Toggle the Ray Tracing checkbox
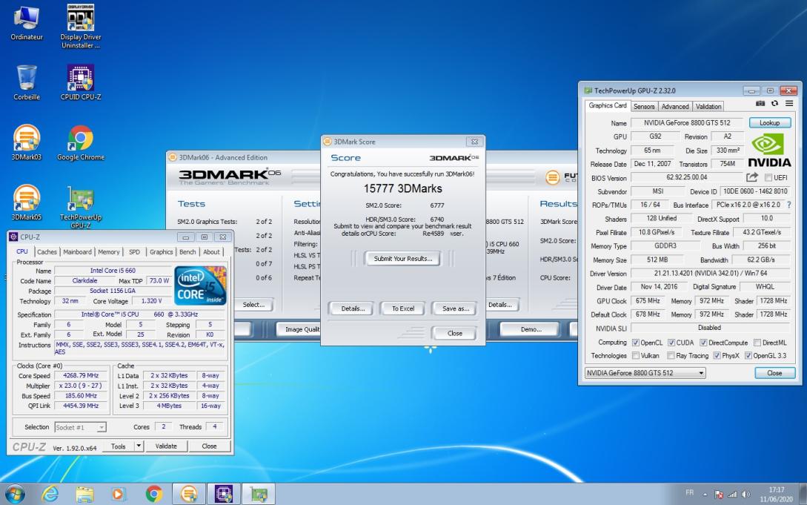This screenshot has width=807, height=505. pyautogui.click(x=671, y=356)
